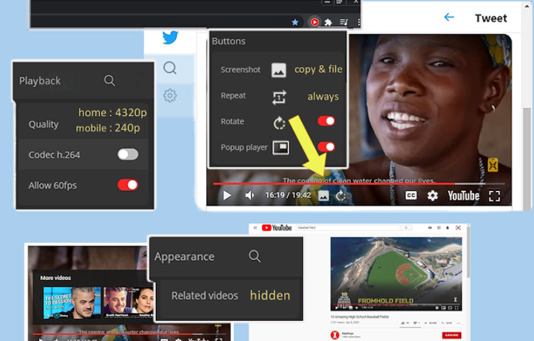Viewport: 534px width, 341px height.
Task: Open Twitter search magnifier icon
Action: tap(170, 68)
